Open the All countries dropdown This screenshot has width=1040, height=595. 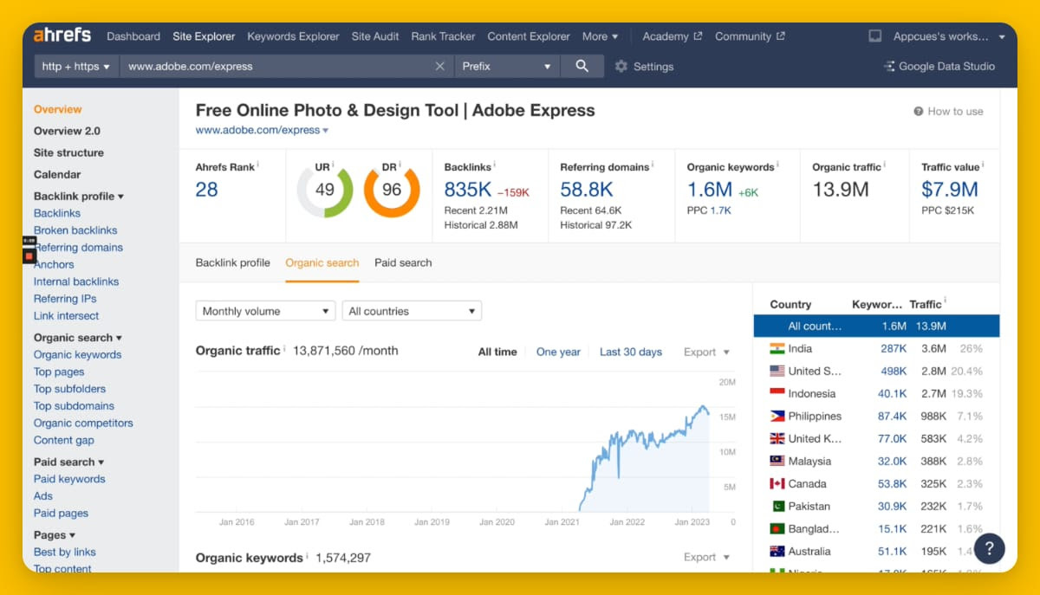click(412, 311)
